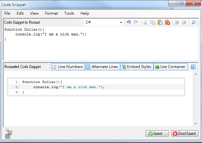
Task: Toggle Alternate Lines option
Action: coord(103,67)
